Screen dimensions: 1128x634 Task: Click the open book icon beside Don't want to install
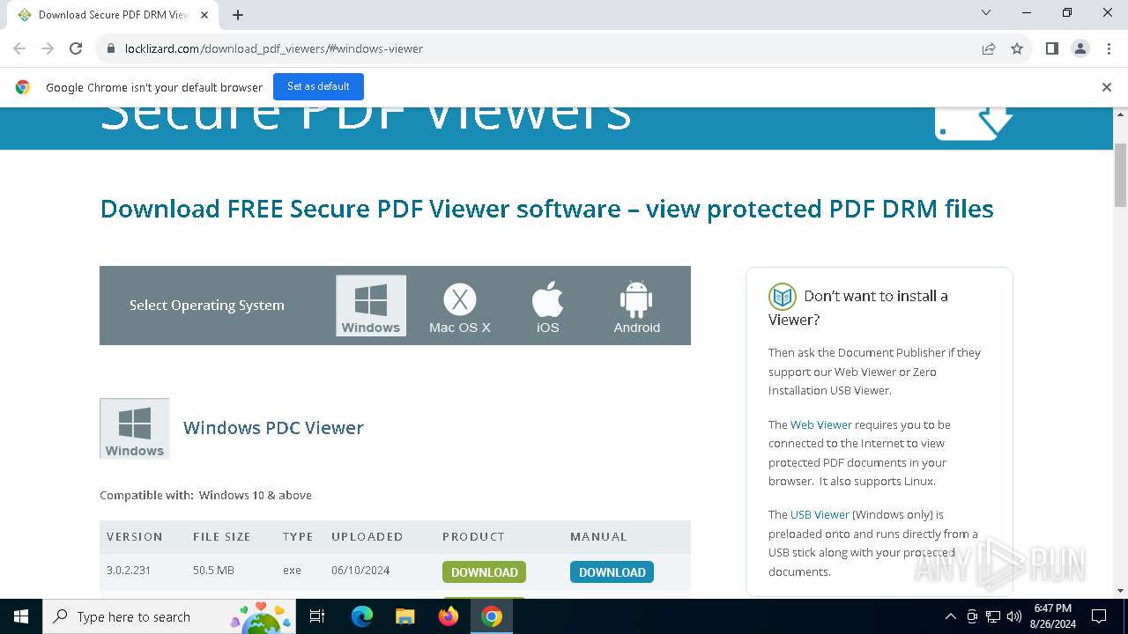pos(783,296)
